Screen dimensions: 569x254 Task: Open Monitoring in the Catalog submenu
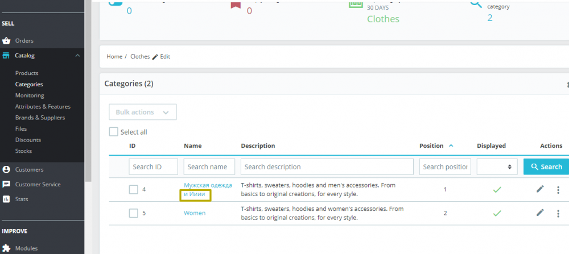[x=30, y=95]
